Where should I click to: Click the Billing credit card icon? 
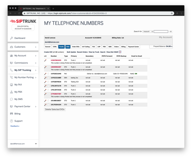(x=11, y=114)
